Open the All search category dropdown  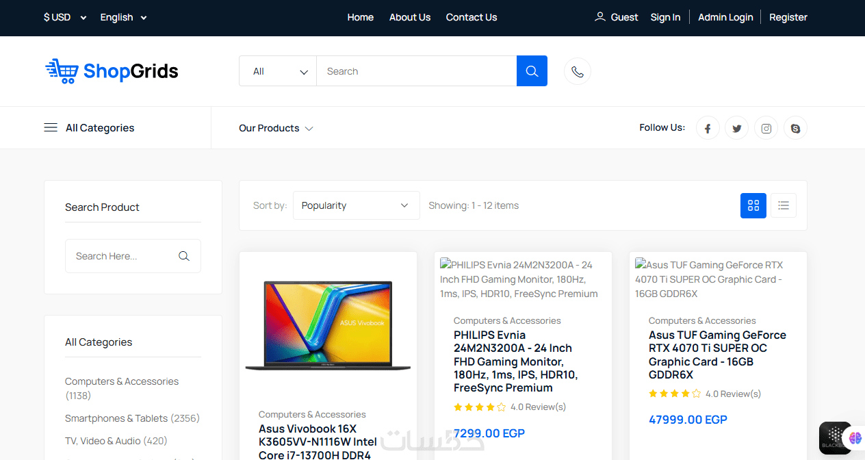(x=278, y=71)
